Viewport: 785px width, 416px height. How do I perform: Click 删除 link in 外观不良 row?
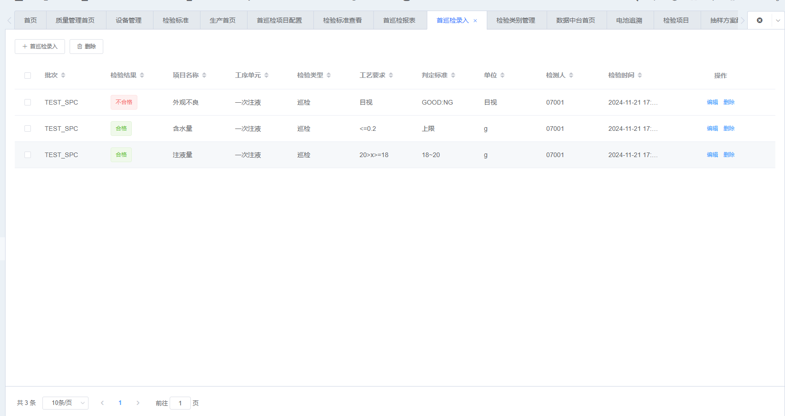[x=729, y=102]
